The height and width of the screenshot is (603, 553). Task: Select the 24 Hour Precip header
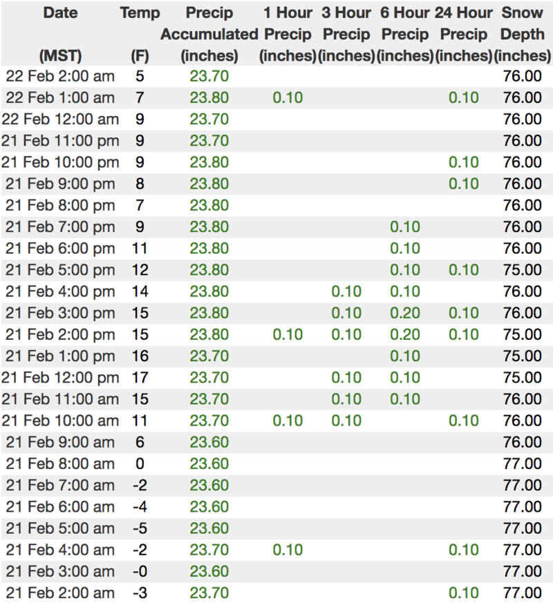(x=464, y=34)
